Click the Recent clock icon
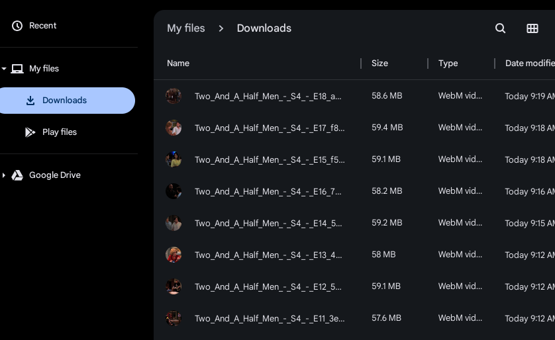The width and height of the screenshot is (555, 340). click(x=17, y=26)
